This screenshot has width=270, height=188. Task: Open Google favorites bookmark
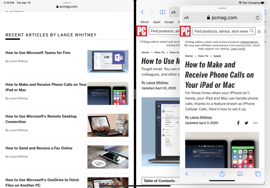(169, 22)
